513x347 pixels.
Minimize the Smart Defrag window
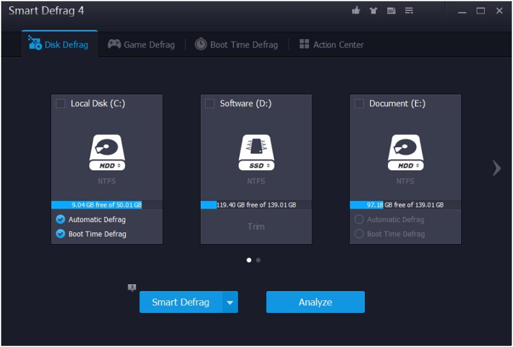[462, 11]
